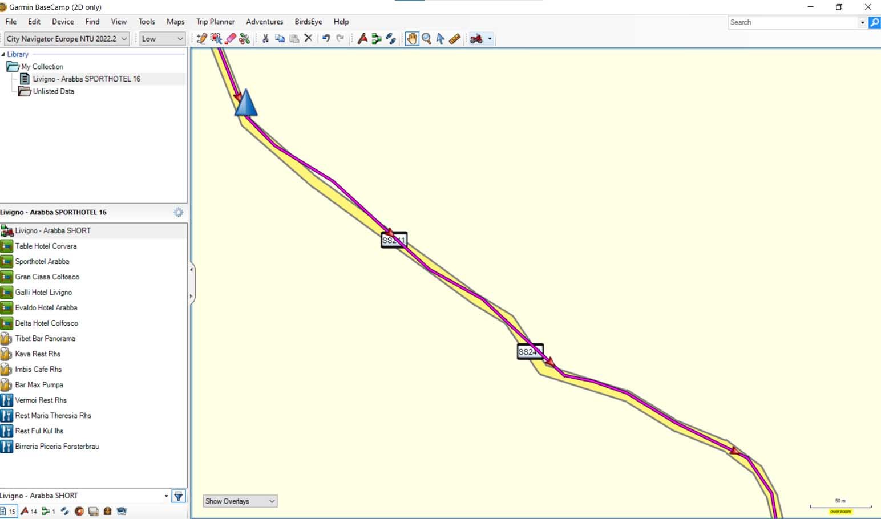881x519 pixels.
Task: Cut the selection with the scissors icon
Action: (x=265, y=39)
